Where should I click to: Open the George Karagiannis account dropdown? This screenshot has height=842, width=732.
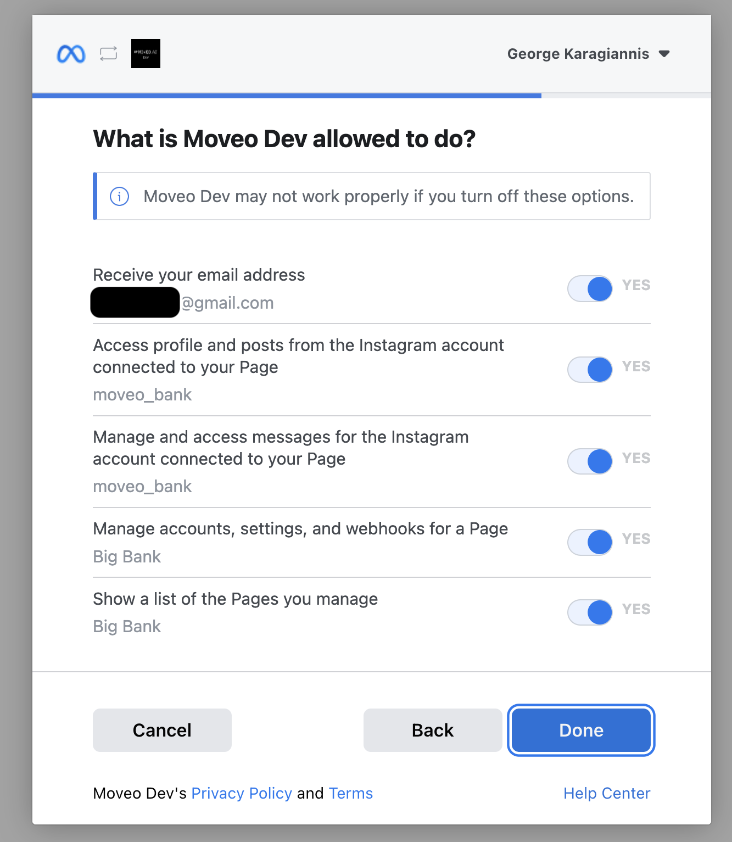point(578,54)
